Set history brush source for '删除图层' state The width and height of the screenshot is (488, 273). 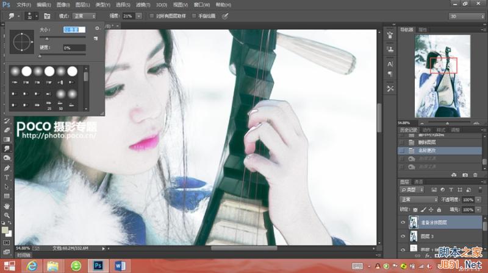coord(402,142)
